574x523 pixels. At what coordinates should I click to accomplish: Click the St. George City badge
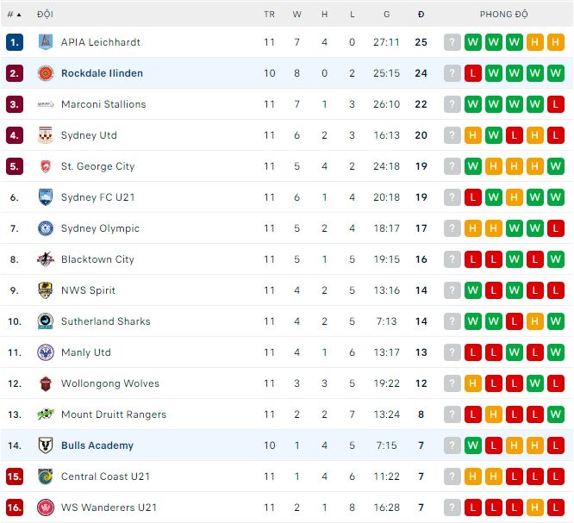coord(46,166)
